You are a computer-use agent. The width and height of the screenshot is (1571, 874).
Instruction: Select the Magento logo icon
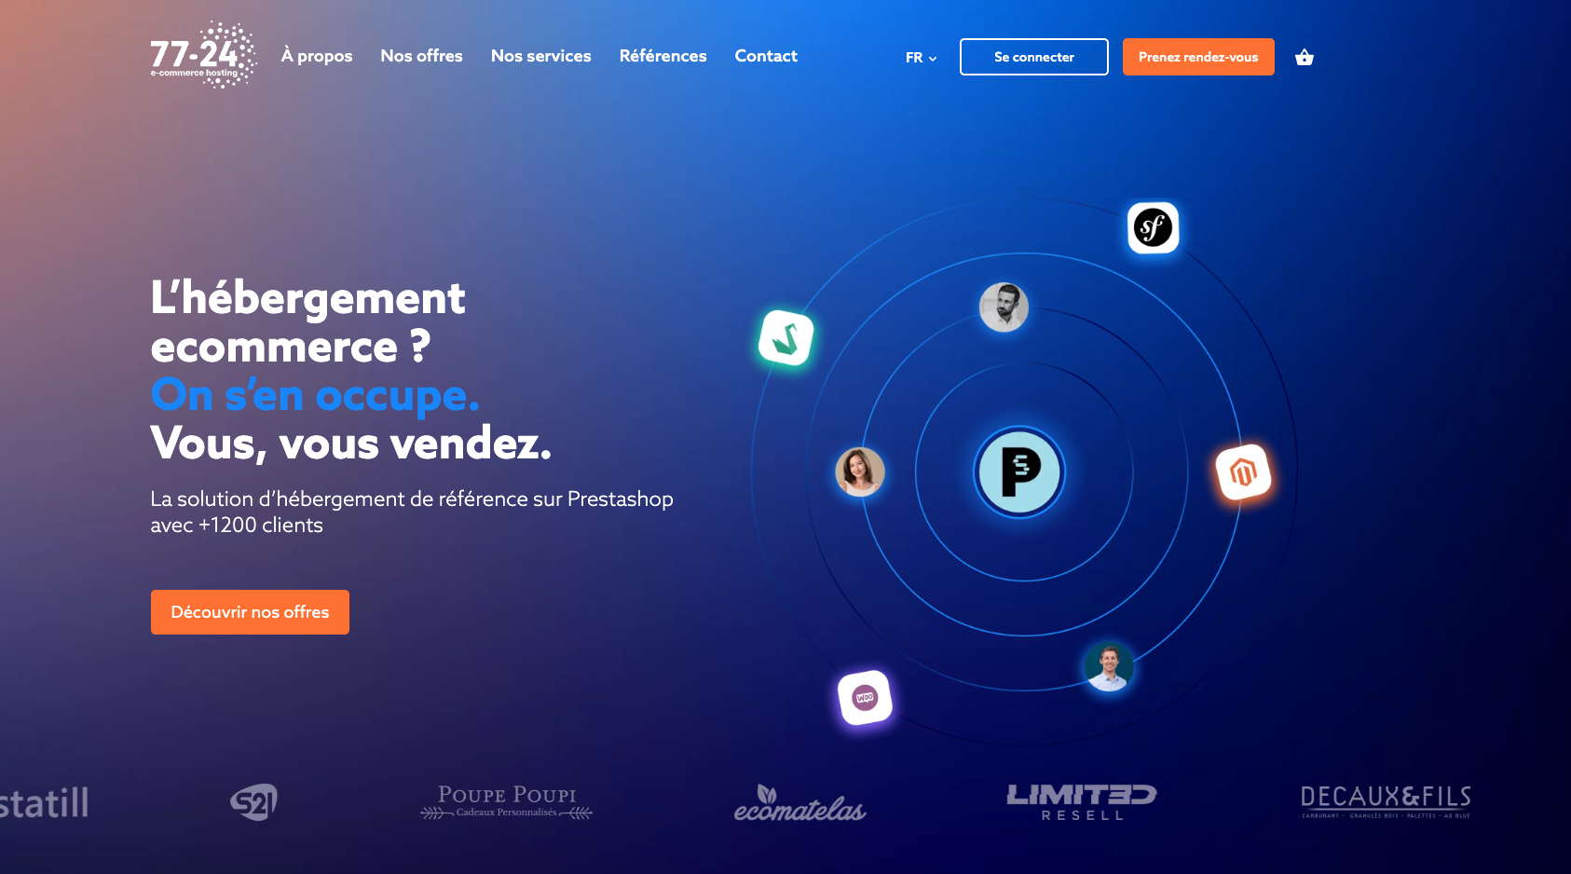(1244, 472)
